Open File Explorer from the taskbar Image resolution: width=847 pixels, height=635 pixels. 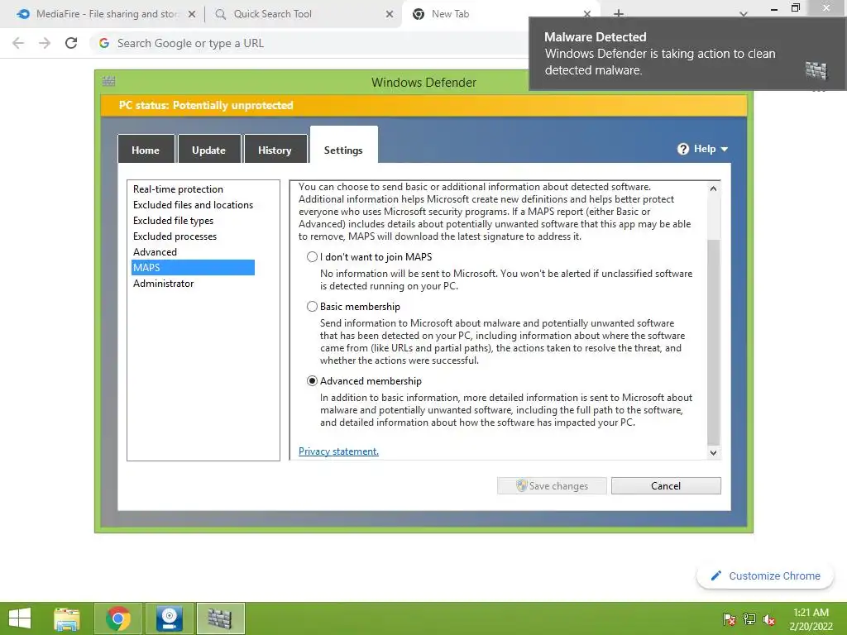67,618
